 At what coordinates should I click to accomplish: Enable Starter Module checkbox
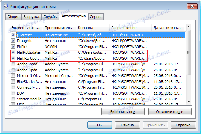tap(13, 99)
